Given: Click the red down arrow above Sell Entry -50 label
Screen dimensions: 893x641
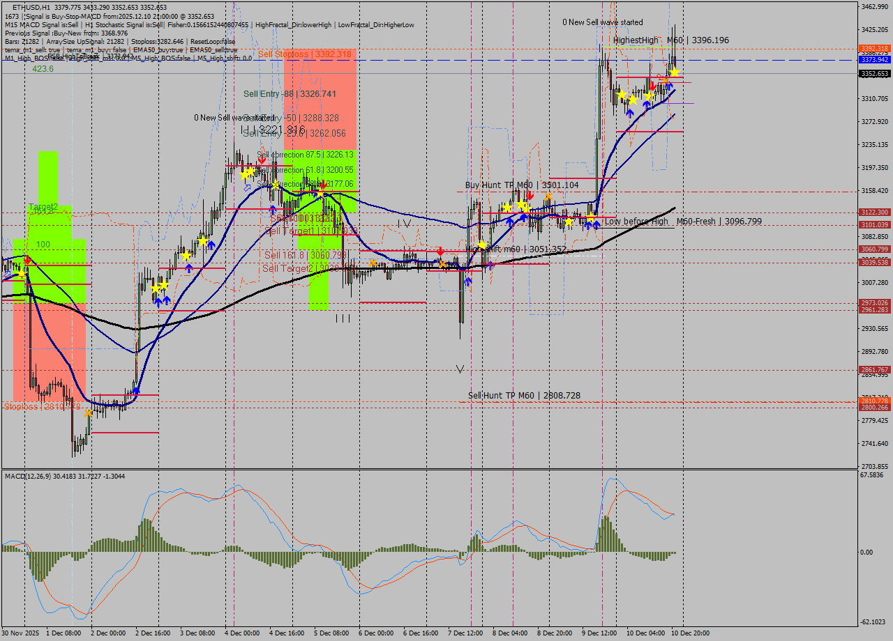Looking at the screenshot, I should click(262, 160).
